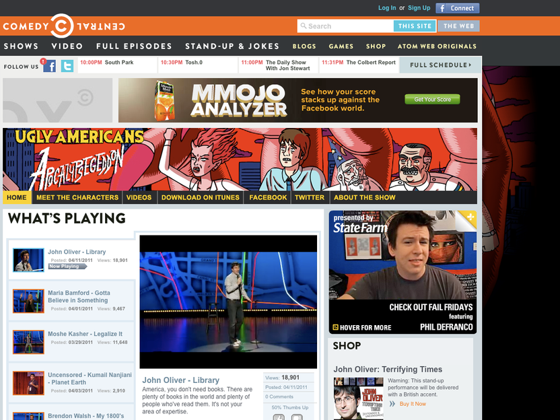Click the Facebook Connect button
Viewport: 560px width, 420px height.
458,8
